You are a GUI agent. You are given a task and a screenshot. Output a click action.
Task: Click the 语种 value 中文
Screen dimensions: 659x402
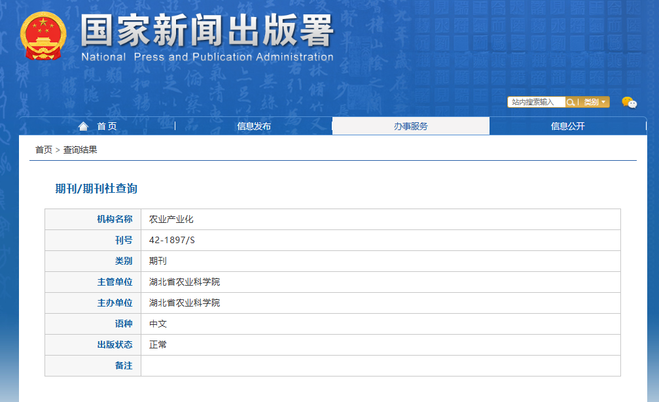point(158,324)
